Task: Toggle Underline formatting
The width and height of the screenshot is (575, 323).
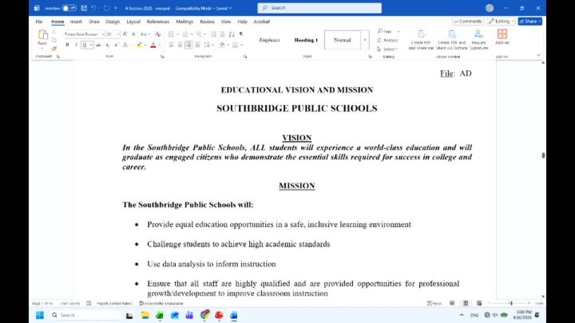Action: coord(85,45)
